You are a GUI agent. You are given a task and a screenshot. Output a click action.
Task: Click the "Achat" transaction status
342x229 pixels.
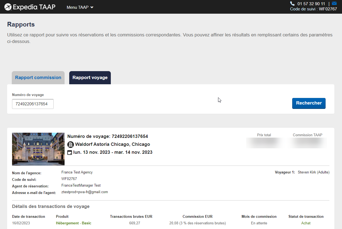click(x=306, y=223)
